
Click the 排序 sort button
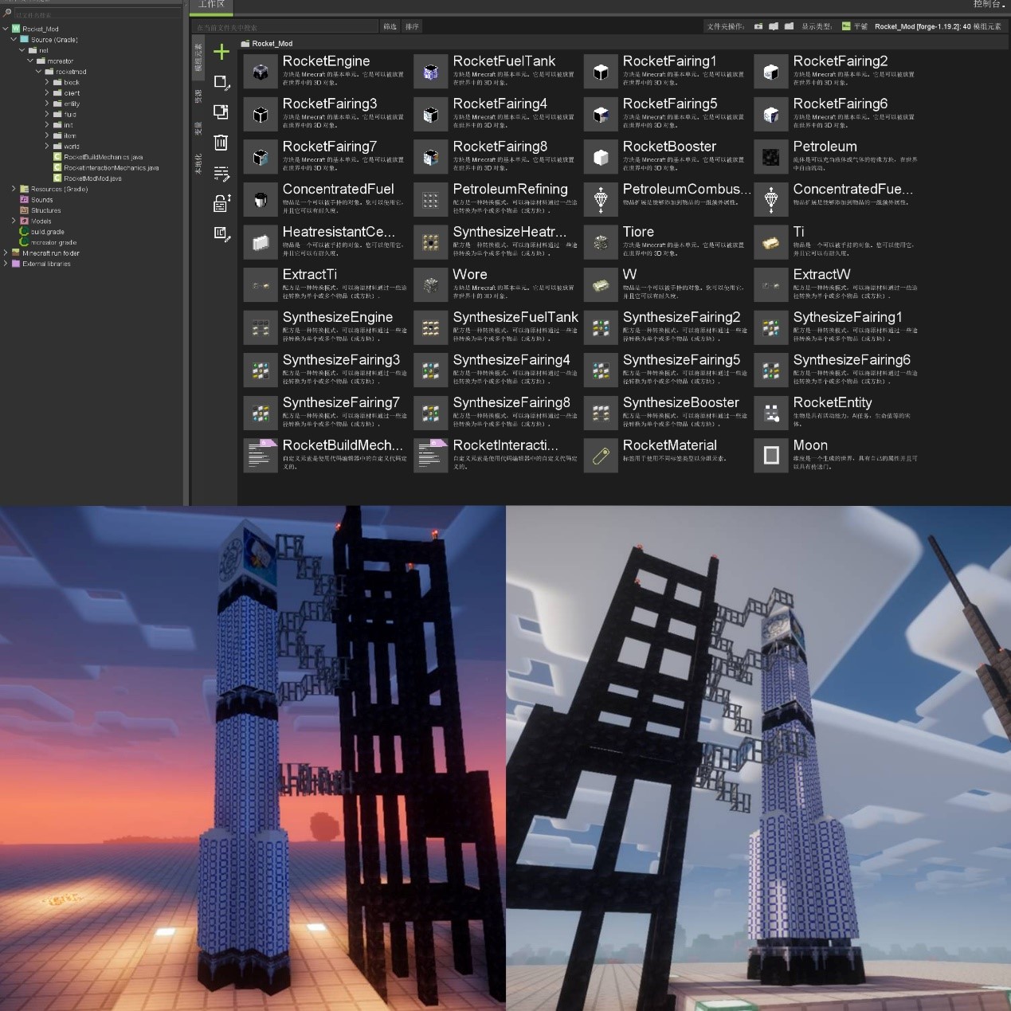pos(412,26)
